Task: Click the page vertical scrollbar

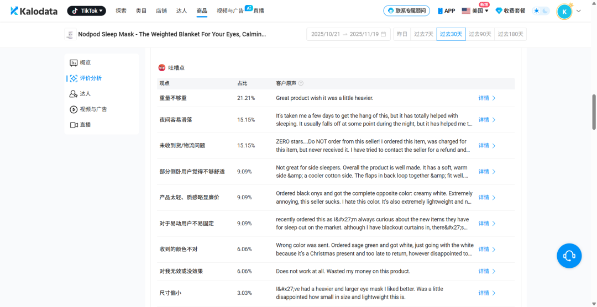Action: (594, 112)
